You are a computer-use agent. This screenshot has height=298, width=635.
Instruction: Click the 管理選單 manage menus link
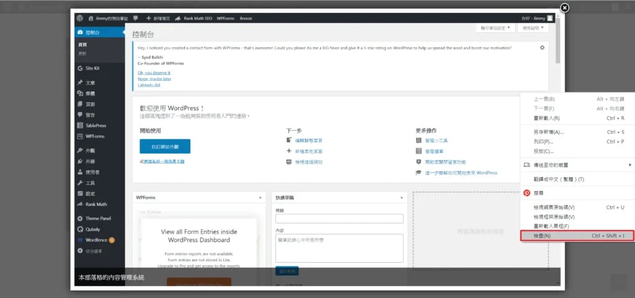[x=434, y=151]
